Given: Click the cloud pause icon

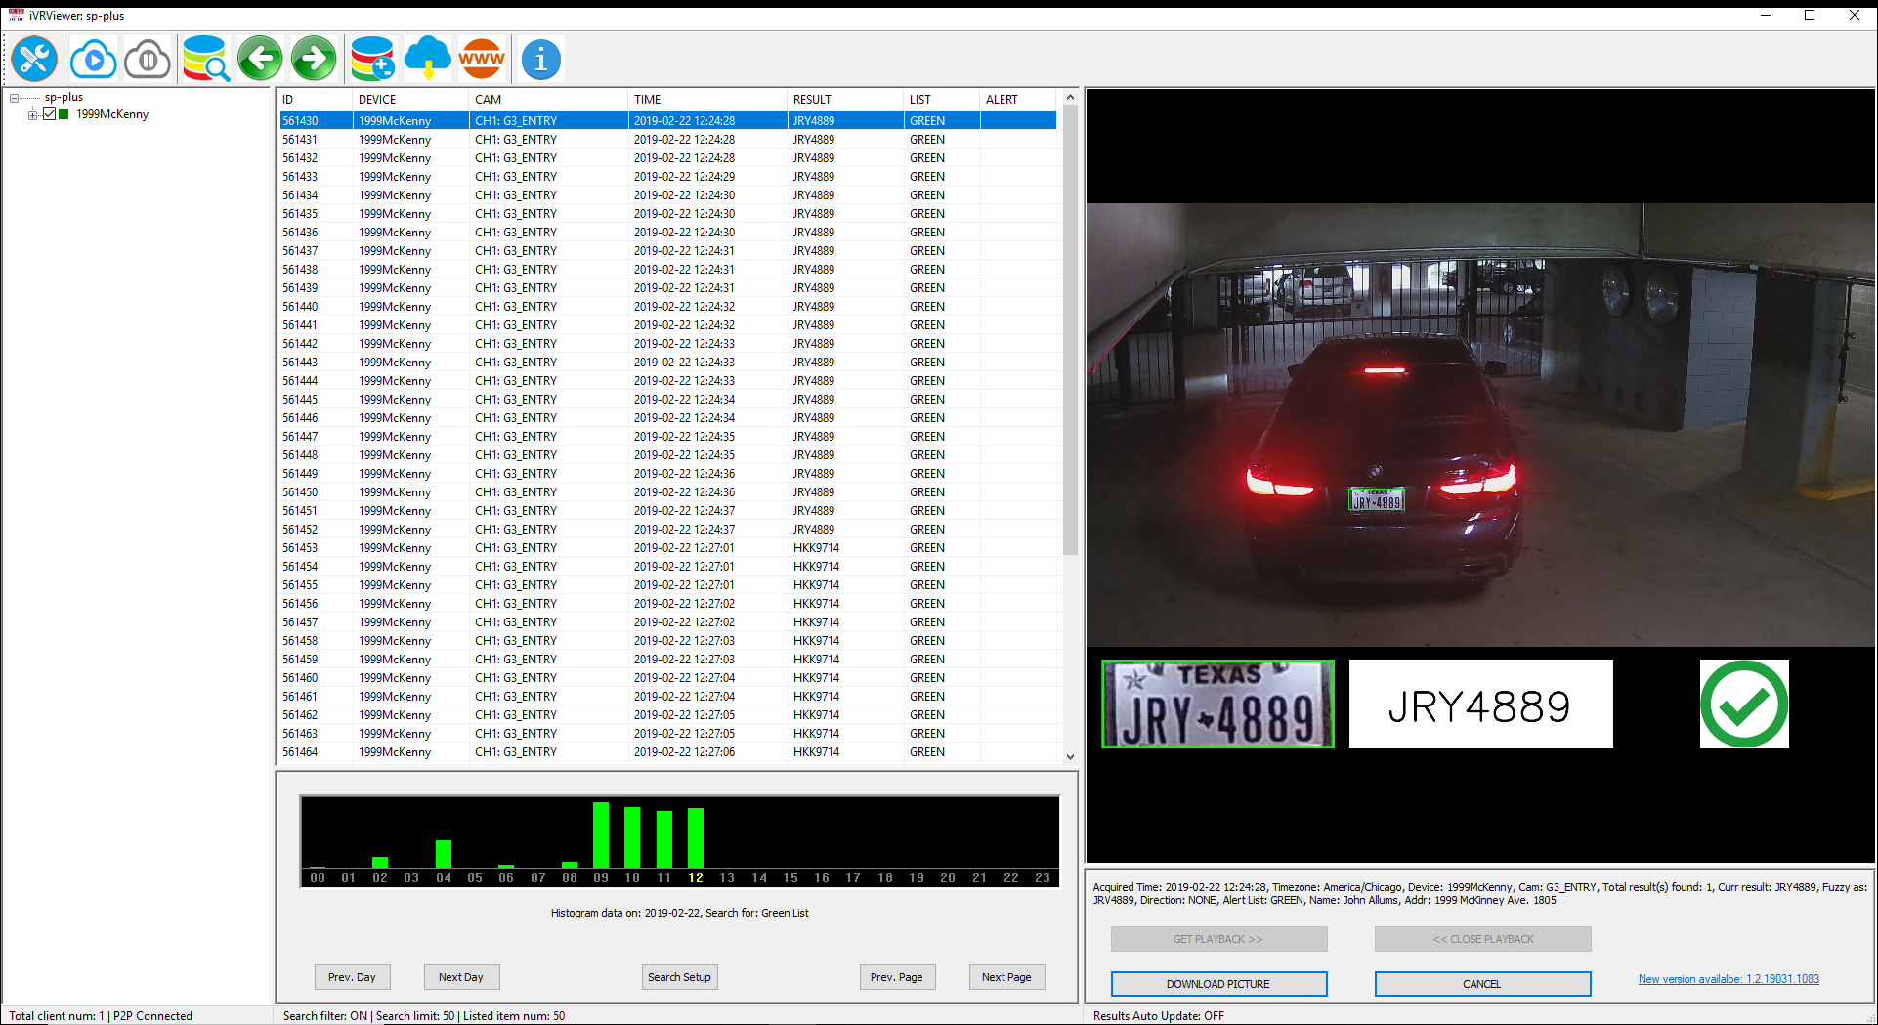Looking at the screenshot, I should point(147,59).
